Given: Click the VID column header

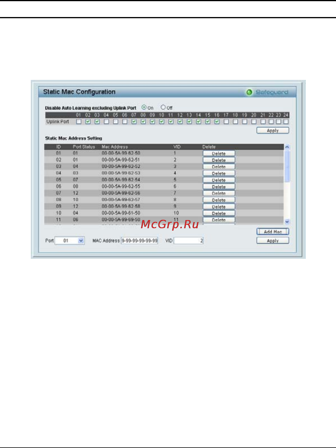Looking at the screenshot, I should coord(177,147).
